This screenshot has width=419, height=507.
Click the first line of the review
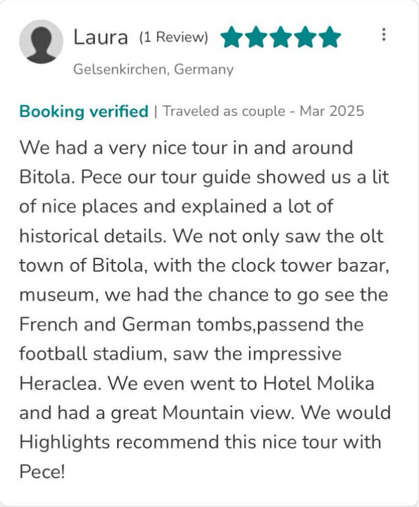(x=186, y=147)
